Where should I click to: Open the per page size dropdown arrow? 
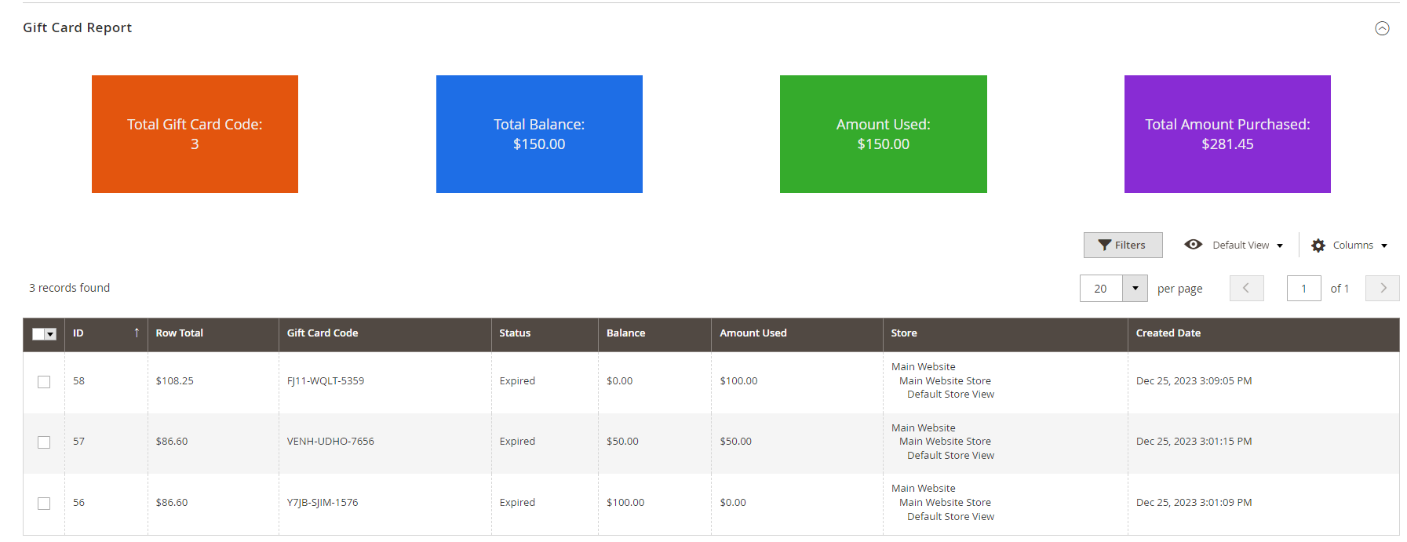1135,289
